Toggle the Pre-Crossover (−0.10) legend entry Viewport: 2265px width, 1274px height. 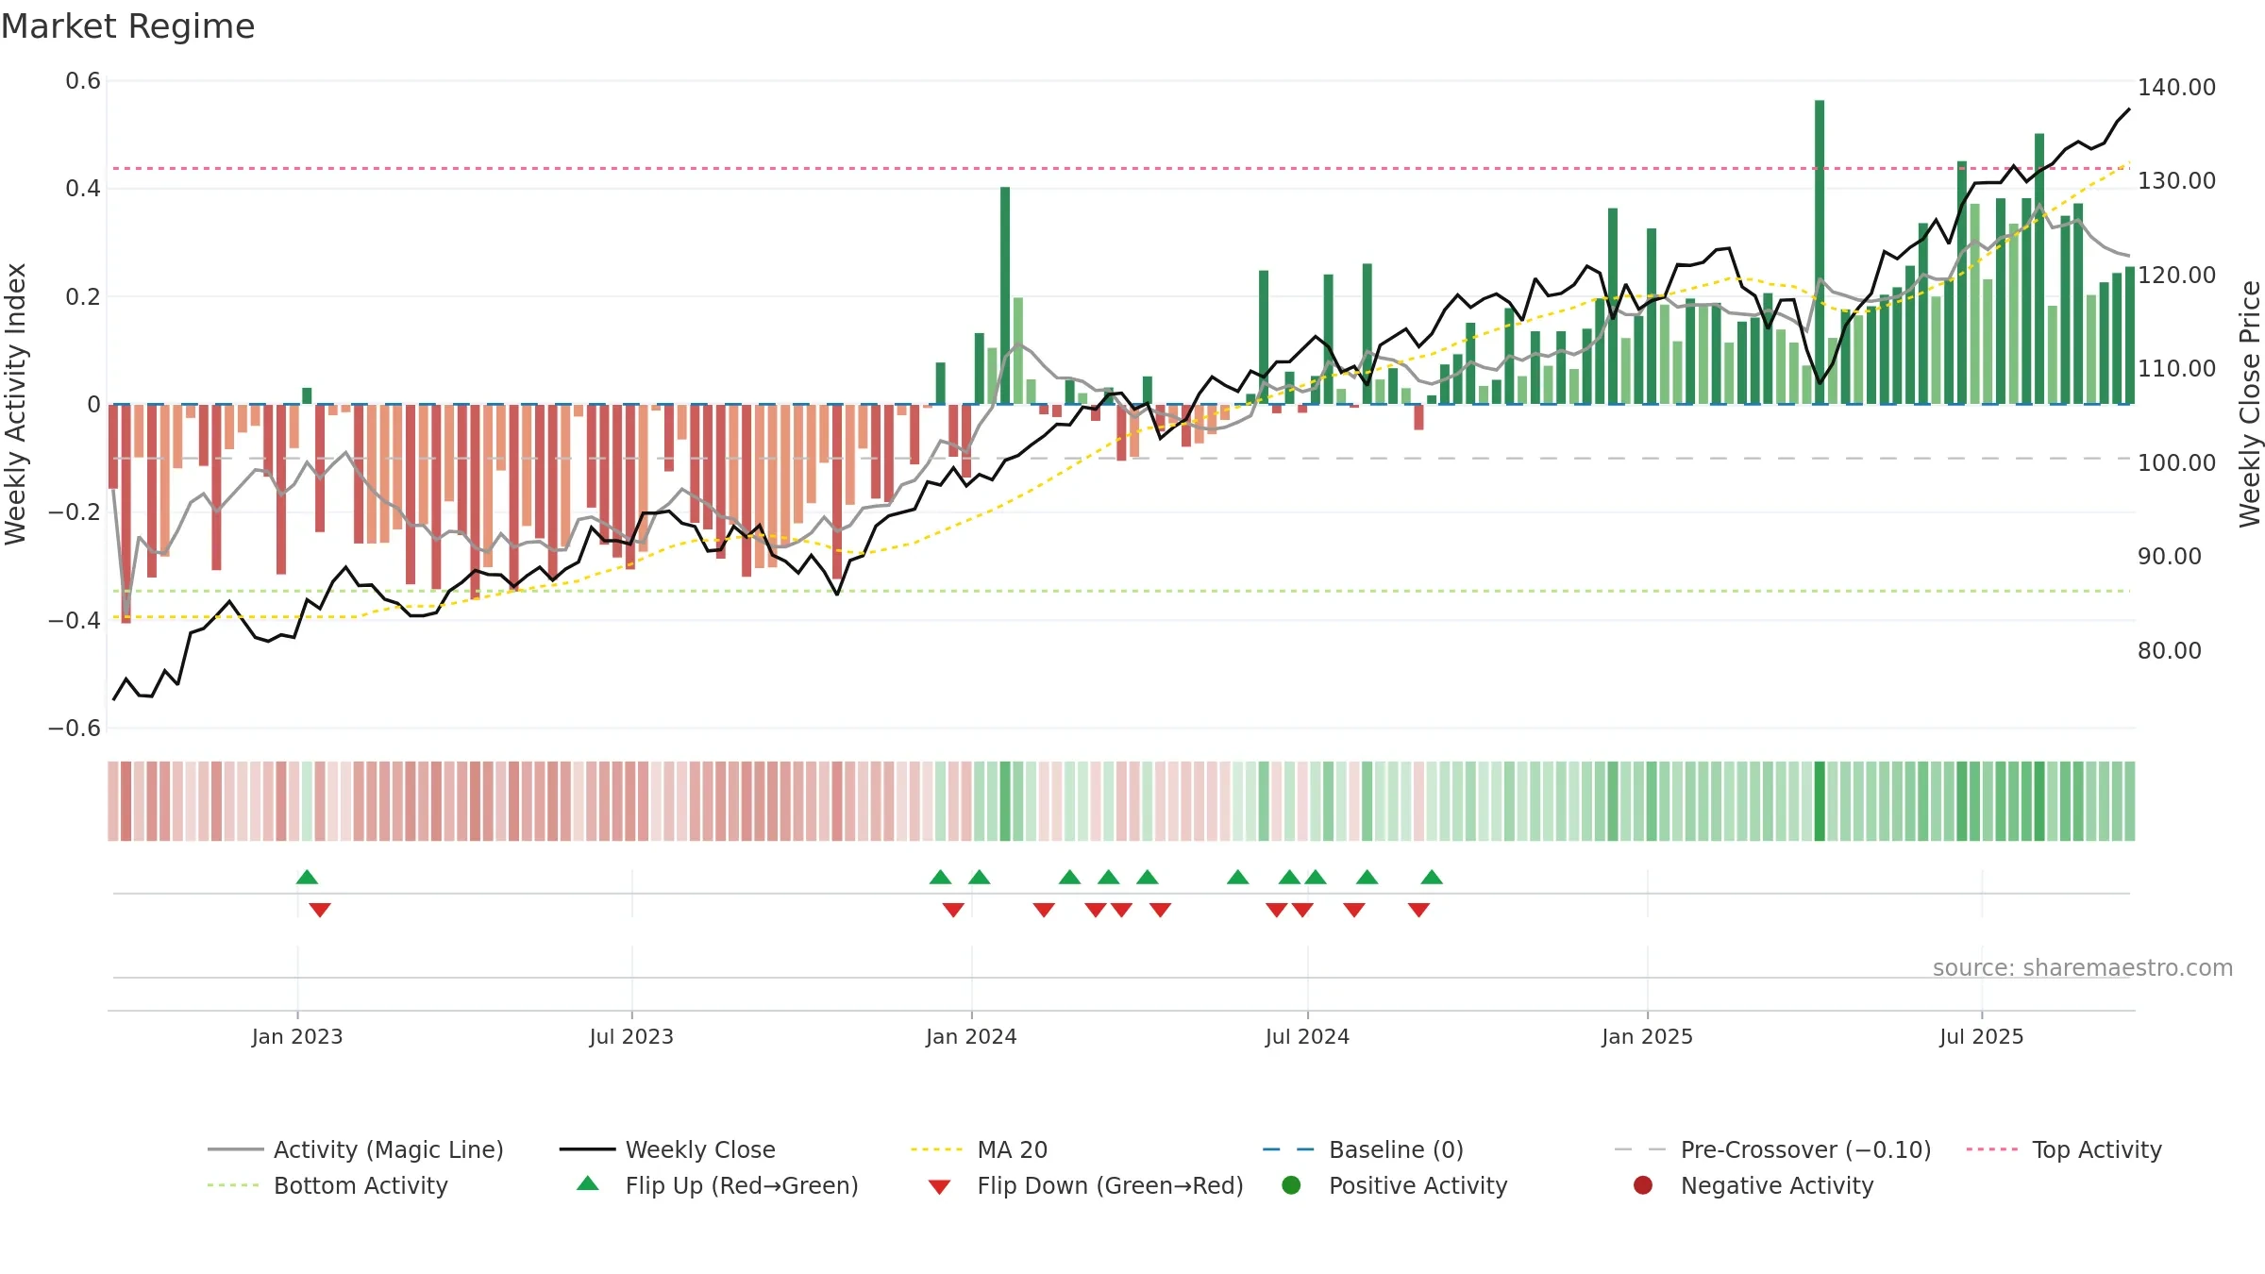tap(1772, 1149)
